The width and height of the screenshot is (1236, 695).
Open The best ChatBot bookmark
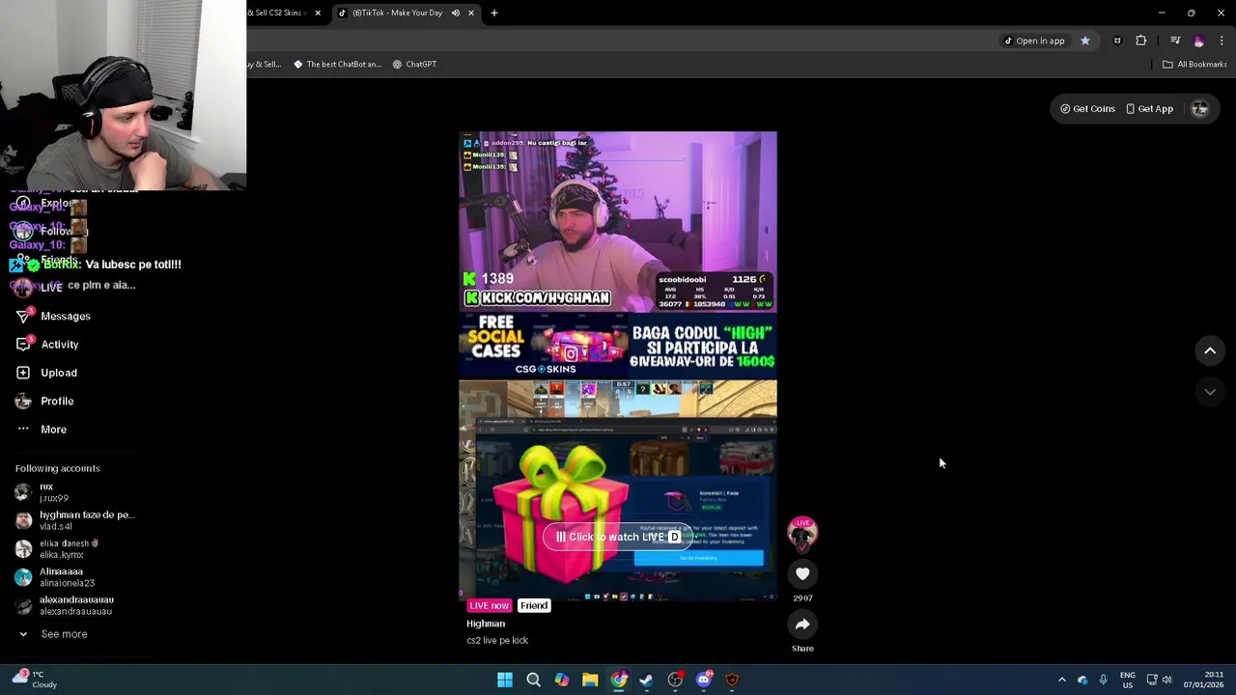coord(338,65)
